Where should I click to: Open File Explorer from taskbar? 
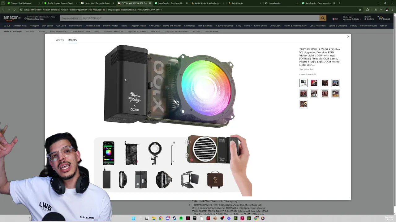pos(154,218)
